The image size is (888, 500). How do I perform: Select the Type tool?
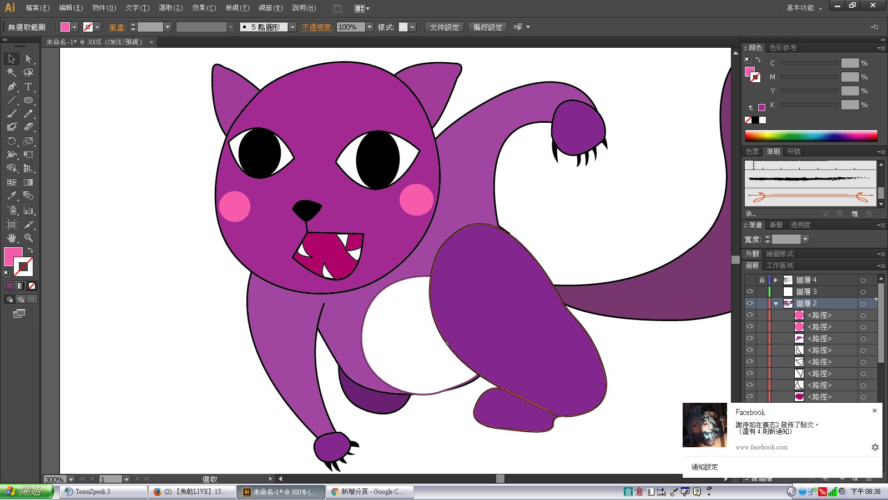click(x=28, y=87)
